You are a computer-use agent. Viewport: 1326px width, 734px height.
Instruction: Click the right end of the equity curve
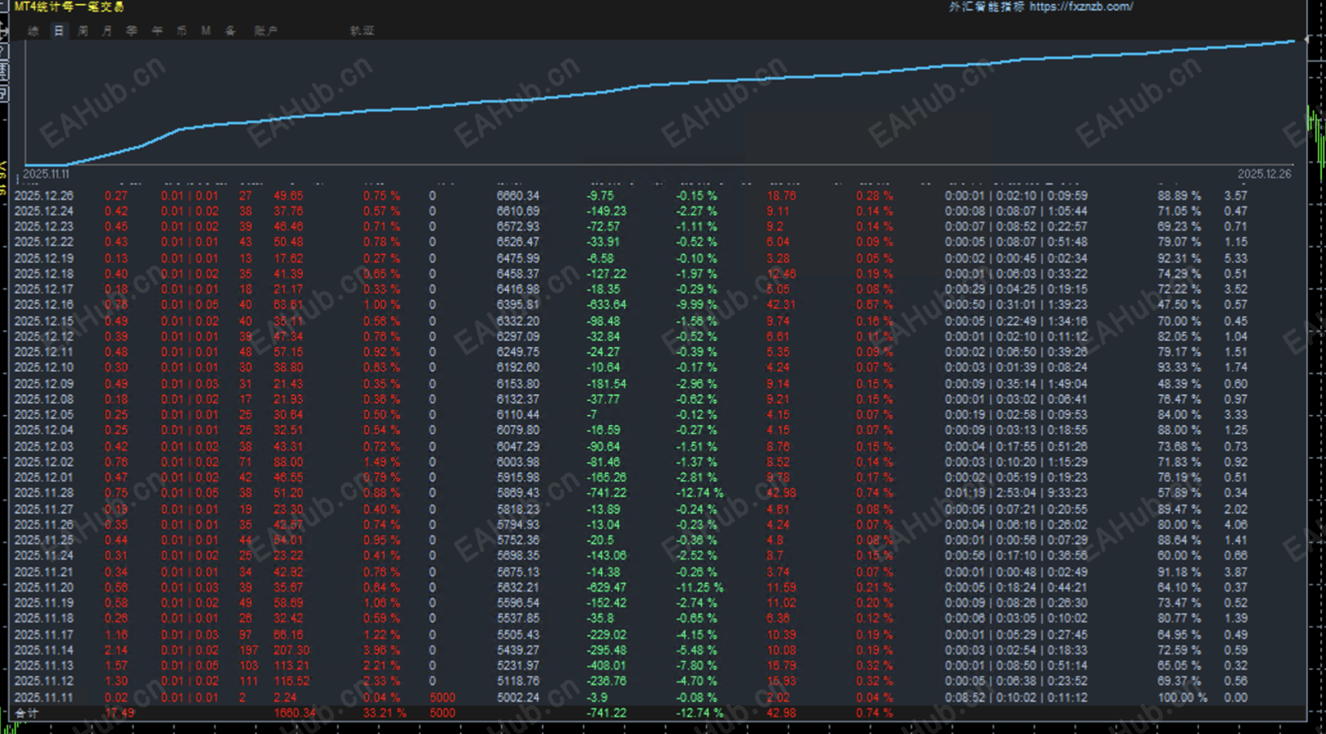pyautogui.click(x=1294, y=41)
